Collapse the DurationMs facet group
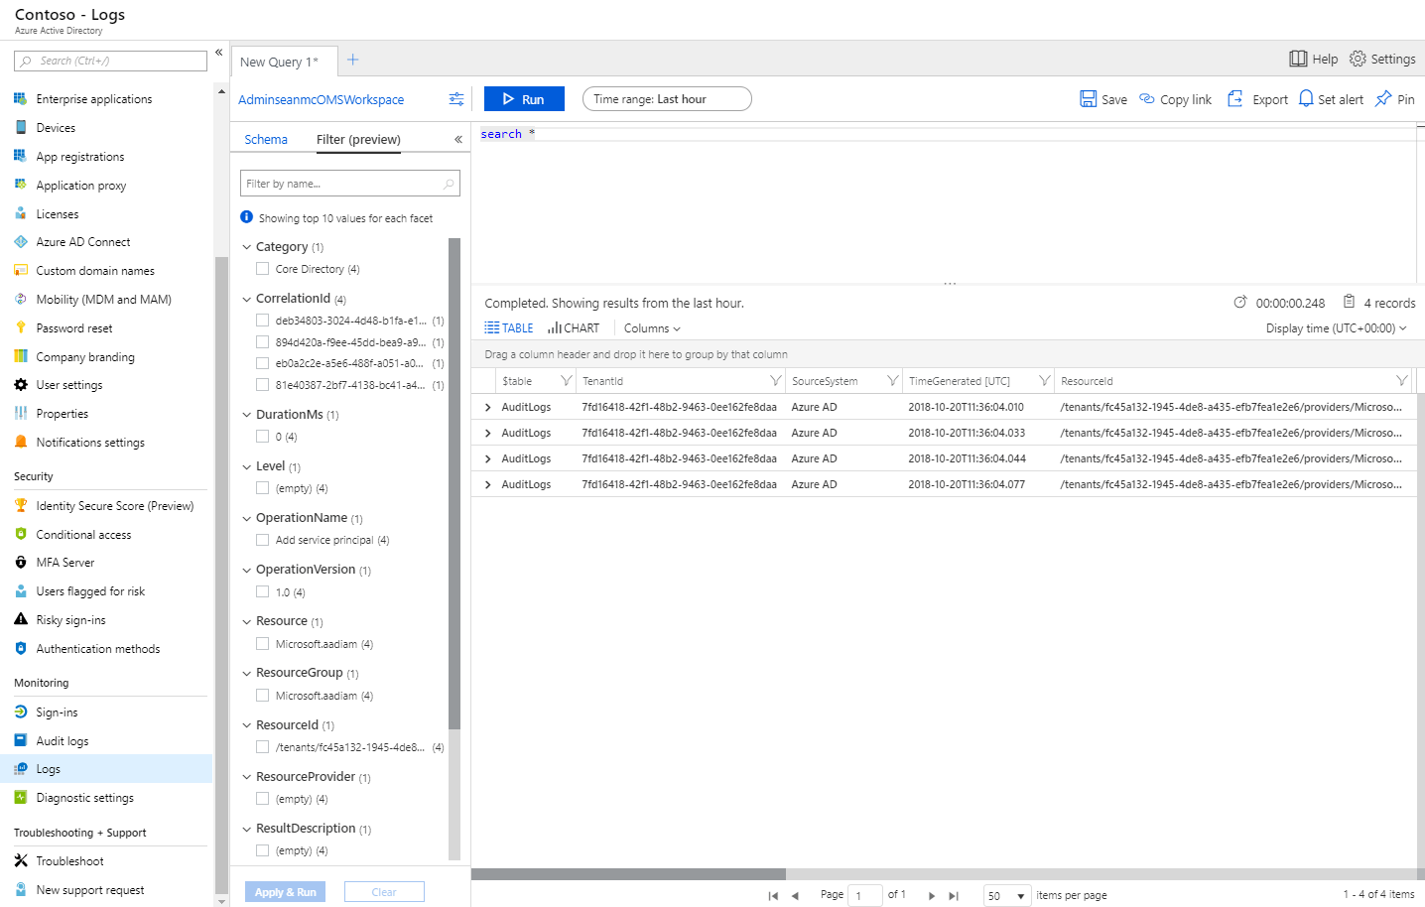The image size is (1425, 907). (247, 415)
